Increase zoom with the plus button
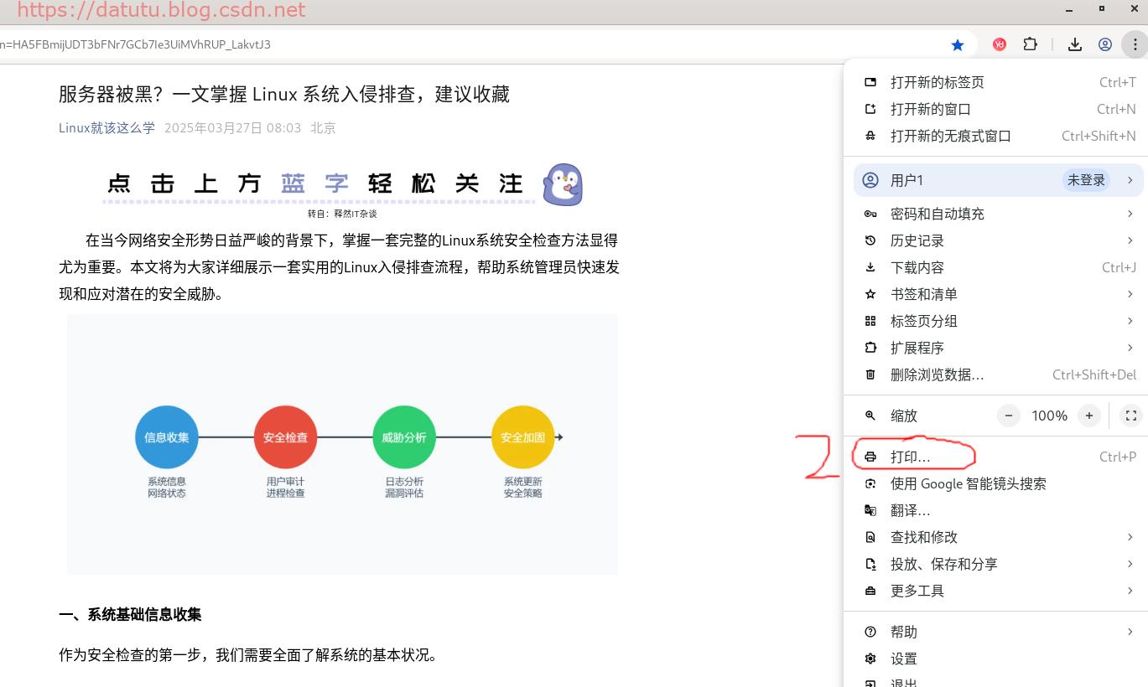Screen dimensions: 1148x687 (x=1089, y=416)
